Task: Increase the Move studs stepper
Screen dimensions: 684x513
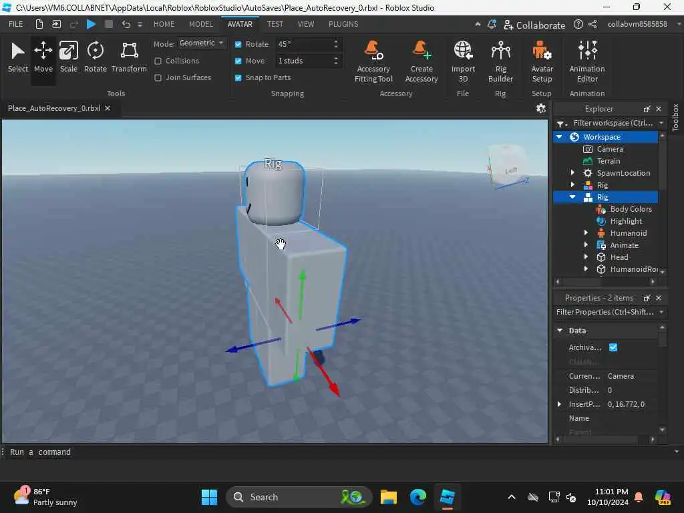Action: click(336, 58)
